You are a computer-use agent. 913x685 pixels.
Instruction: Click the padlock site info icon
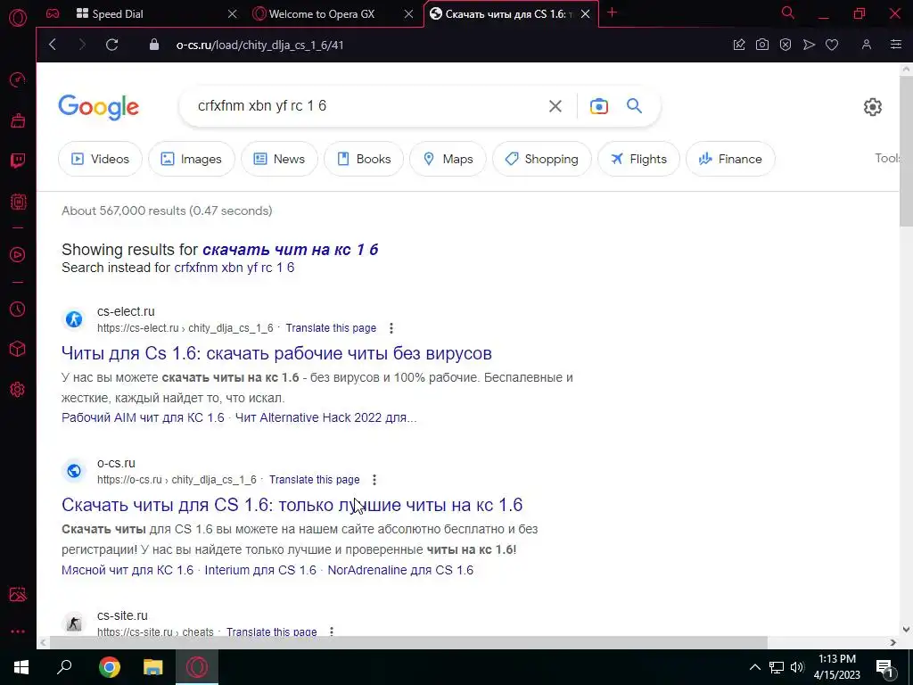(153, 45)
